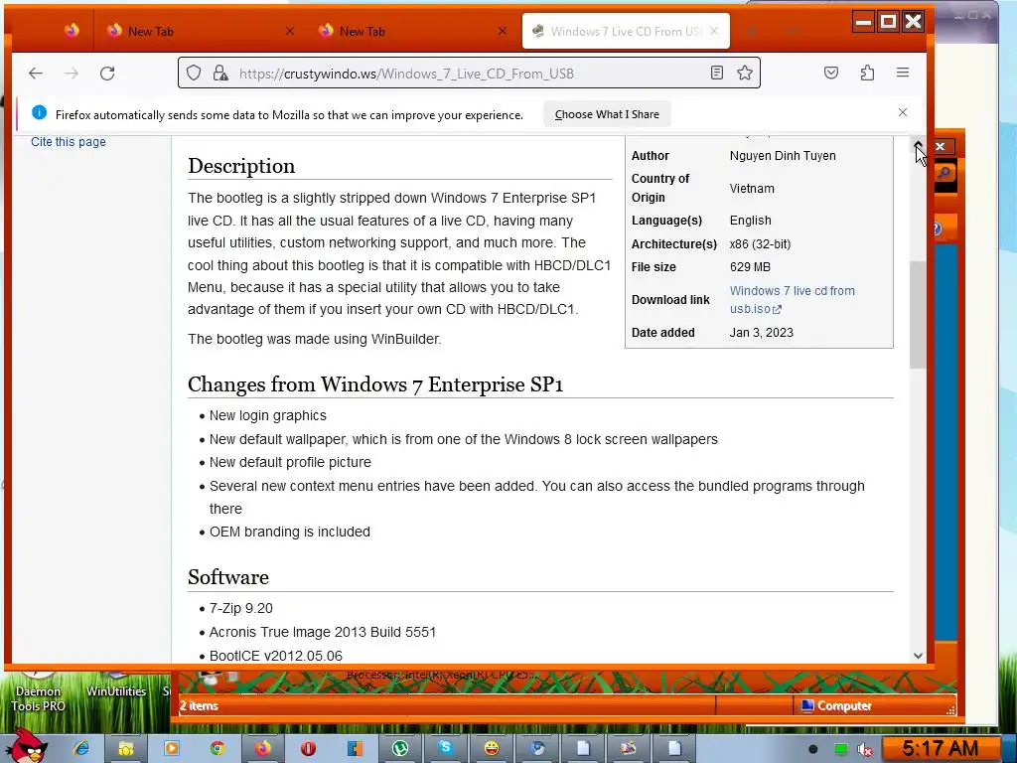Open uTorrent from taskbar

click(400, 748)
